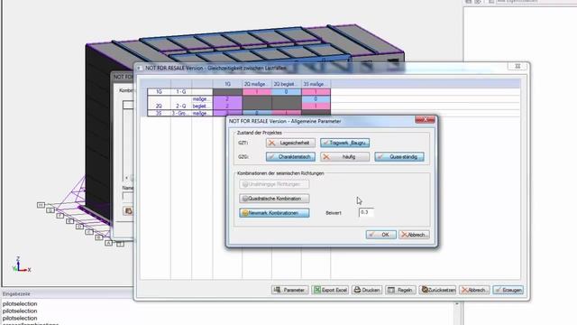The width and height of the screenshot is (577, 325).
Task: Click first pilotselection line in Eingabezeile
Action: [20, 304]
